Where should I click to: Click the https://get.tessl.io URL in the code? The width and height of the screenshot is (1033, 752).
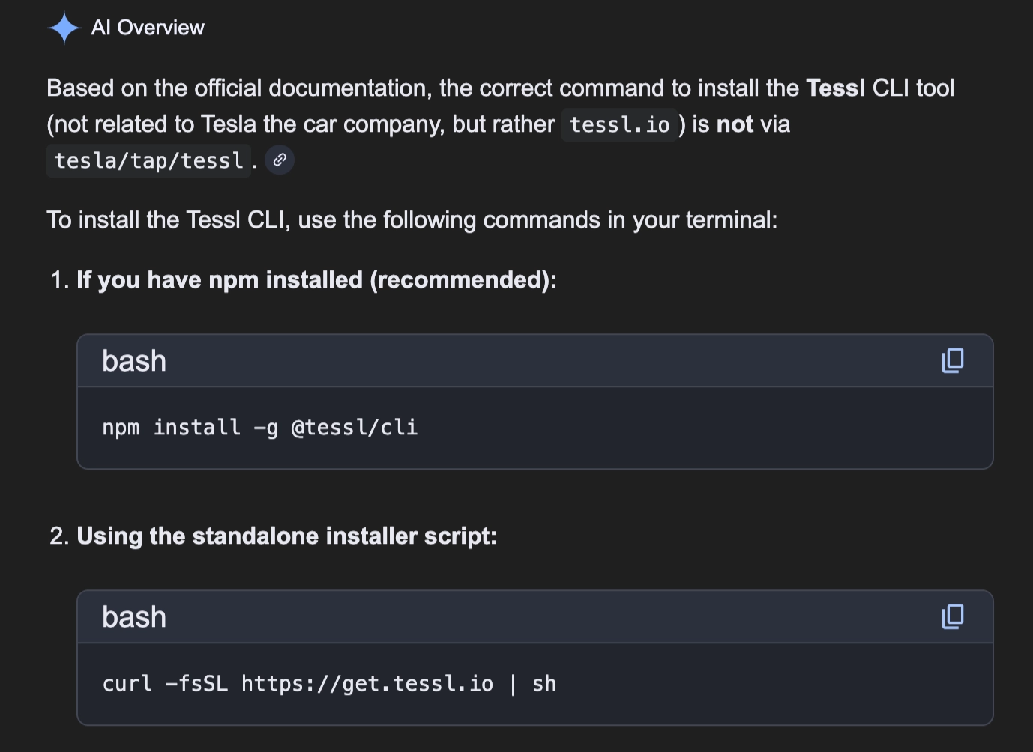[367, 684]
